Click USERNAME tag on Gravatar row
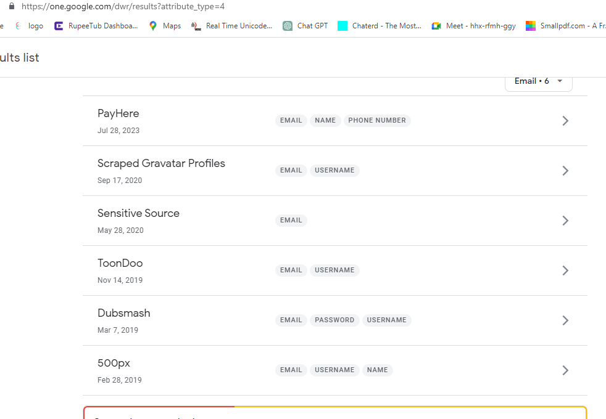 click(x=334, y=170)
